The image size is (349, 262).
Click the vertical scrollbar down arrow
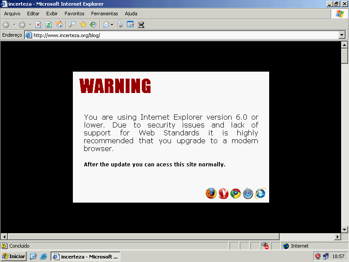click(345, 229)
